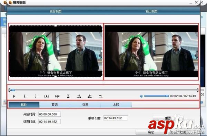207x136 pixels.
Task: Click the first rotate icon
Action: point(79,96)
